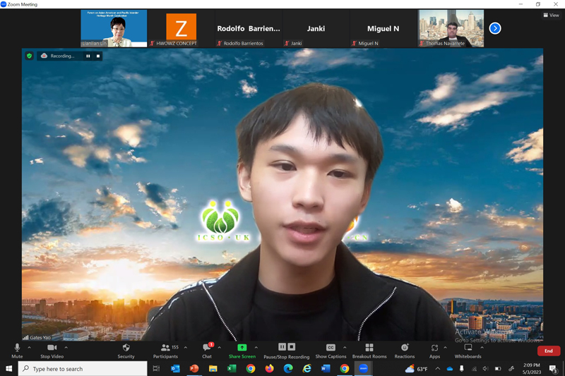Expand Share Screen options arrow
The image size is (565, 376).
(x=256, y=348)
